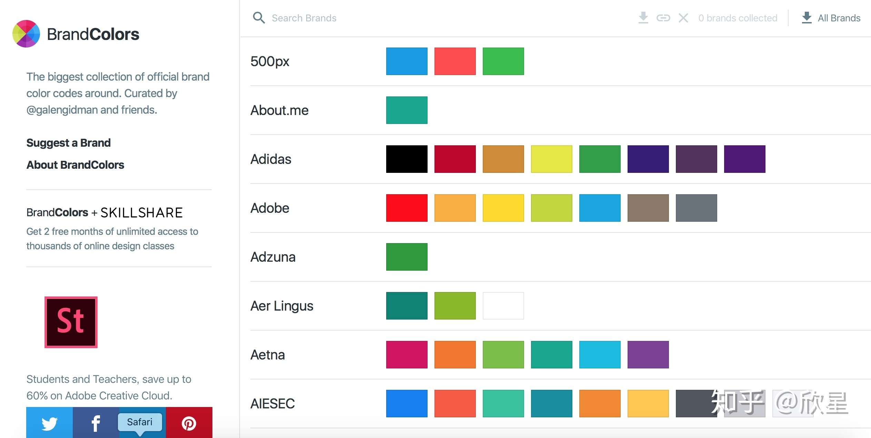The height and width of the screenshot is (438, 871).
Task: Share on Twitter via bird icon
Action: pos(49,423)
